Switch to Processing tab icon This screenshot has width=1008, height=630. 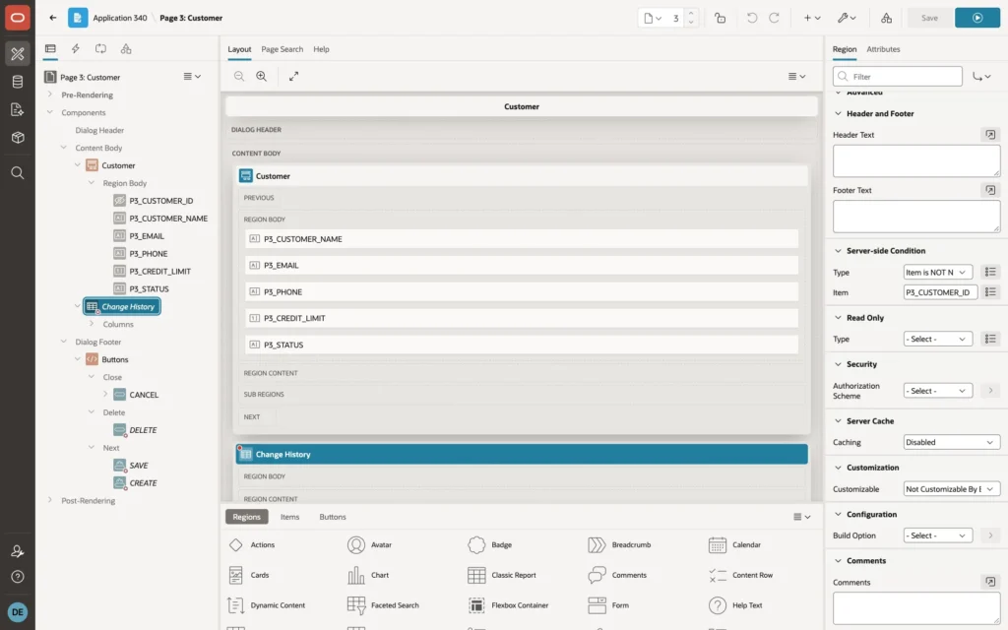coord(101,49)
